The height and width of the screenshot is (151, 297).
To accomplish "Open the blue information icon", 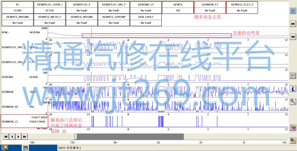I will [x=293, y=89].
